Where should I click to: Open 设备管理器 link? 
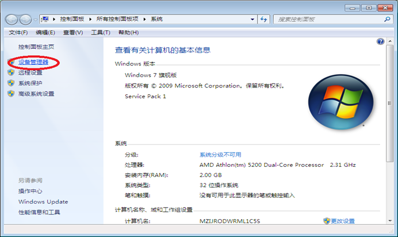(x=33, y=62)
